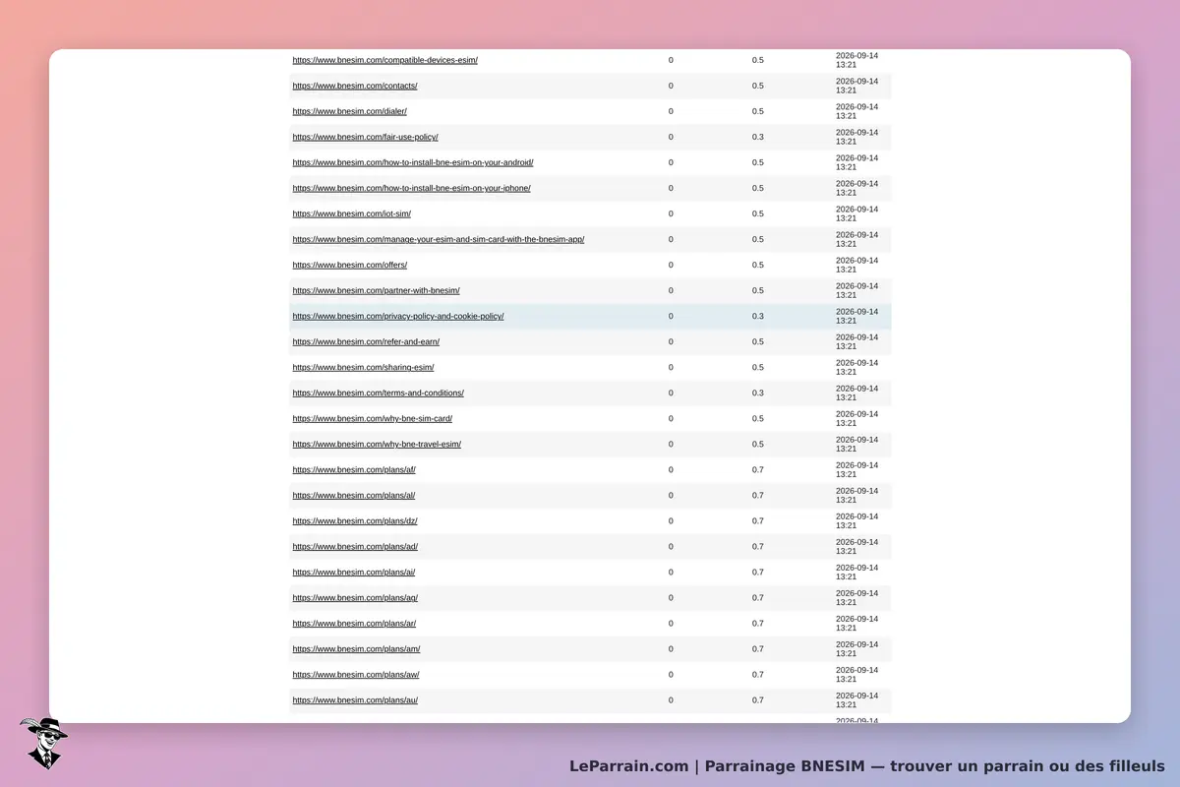
Task: Open the sharing-esim URL
Action: point(364,367)
